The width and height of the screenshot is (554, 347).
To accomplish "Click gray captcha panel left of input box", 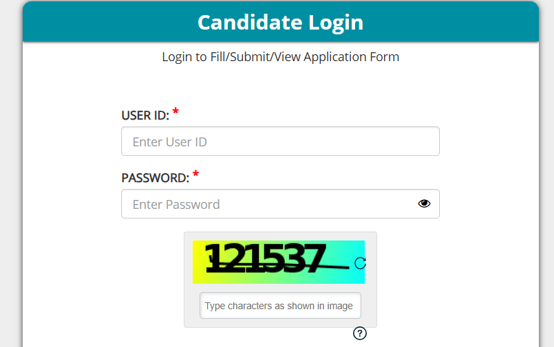I will point(192,306).
